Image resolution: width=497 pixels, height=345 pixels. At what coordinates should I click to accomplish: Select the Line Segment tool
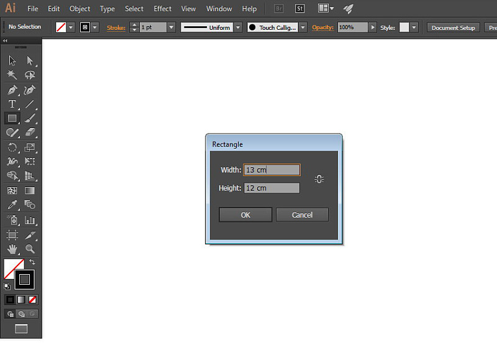(x=30, y=104)
